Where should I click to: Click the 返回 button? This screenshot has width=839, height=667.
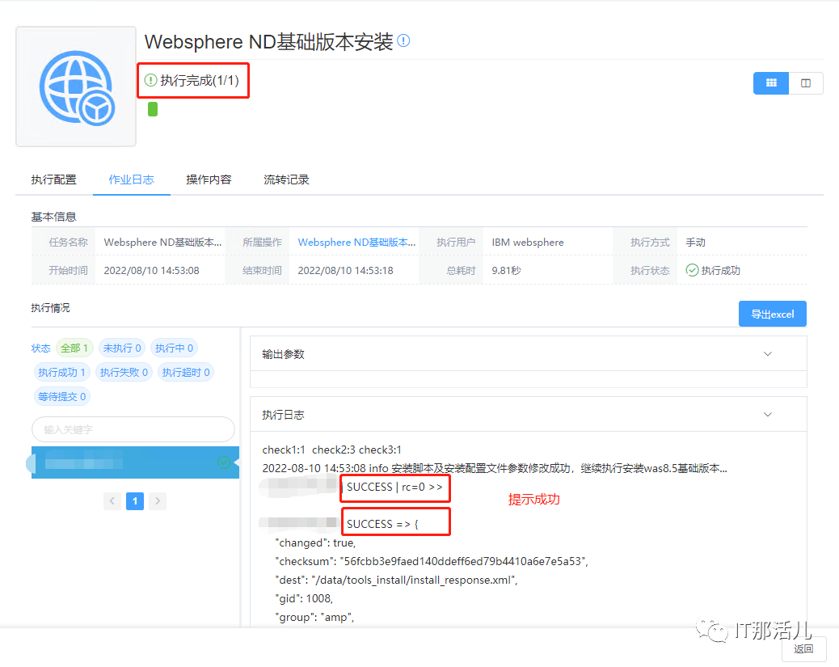click(x=803, y=648)
